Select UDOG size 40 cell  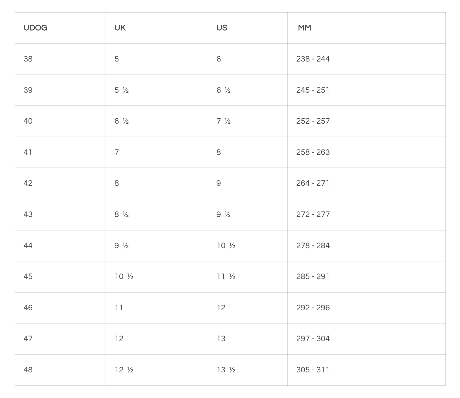pos(28,121)
